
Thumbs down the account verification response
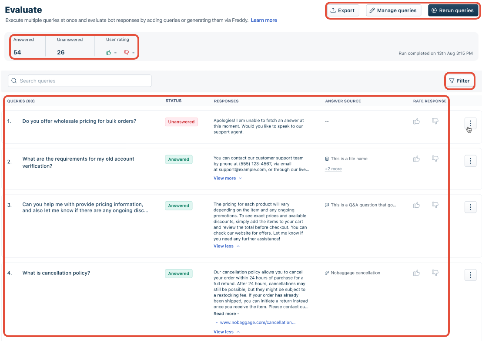pos(435,159)
